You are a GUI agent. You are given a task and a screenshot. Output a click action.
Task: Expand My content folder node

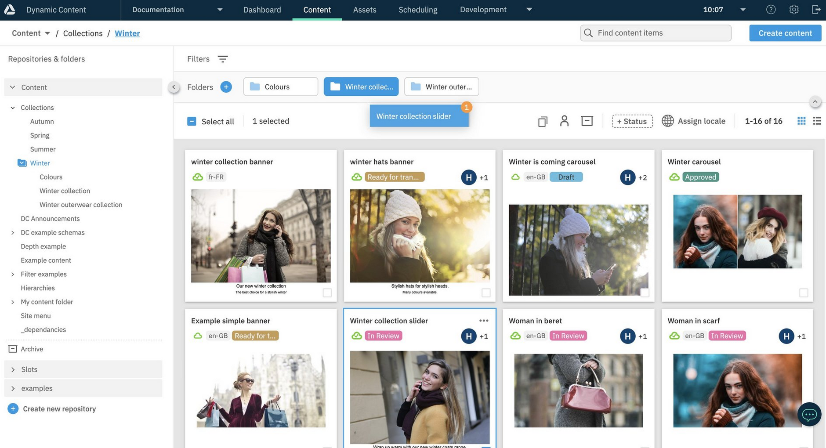point(13,302)
